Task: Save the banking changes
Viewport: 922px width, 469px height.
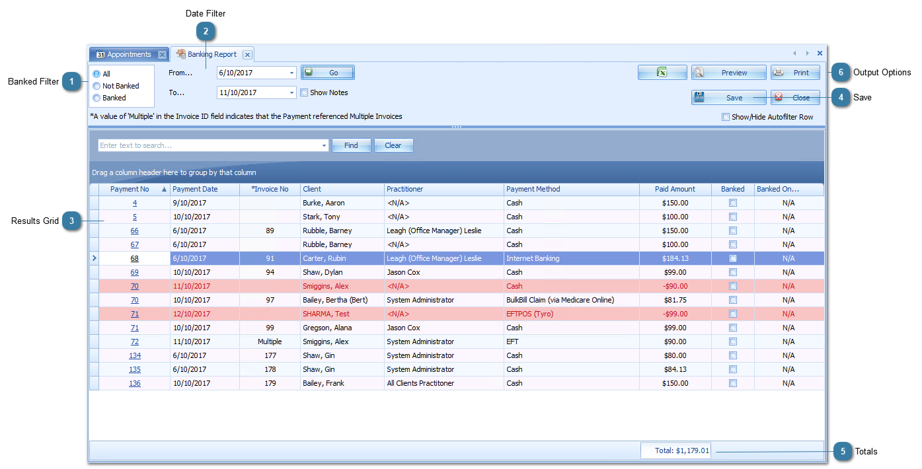Action: 729,98
